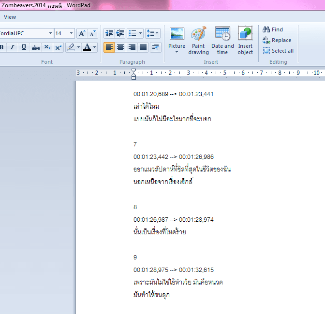
Task: Toggle italic formatting
Action: point(13,47)
